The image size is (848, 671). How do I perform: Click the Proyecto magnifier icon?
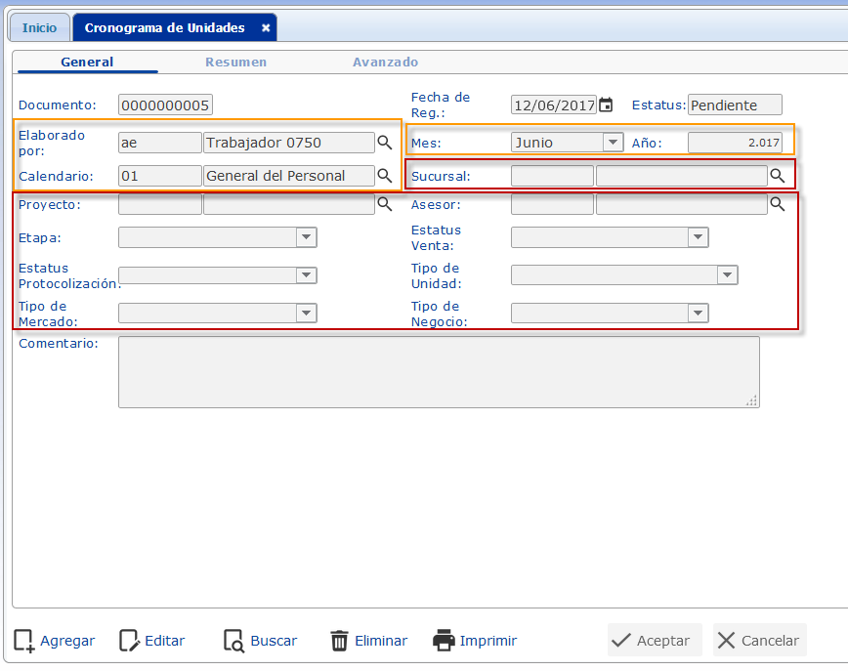(385, 204)
